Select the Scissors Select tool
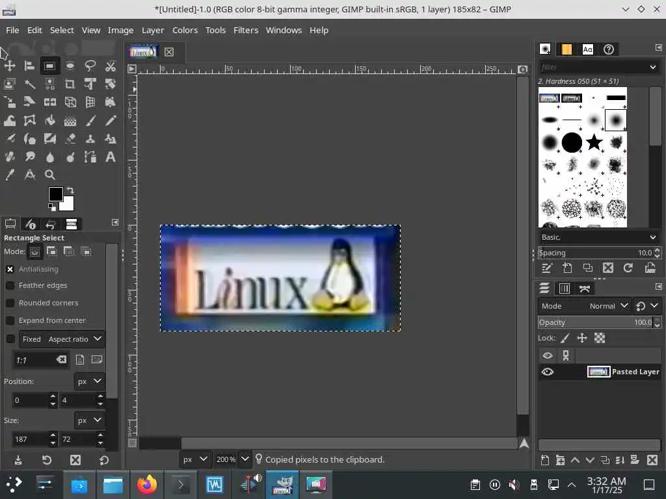The image size is (666, 499). click(111, 66)
